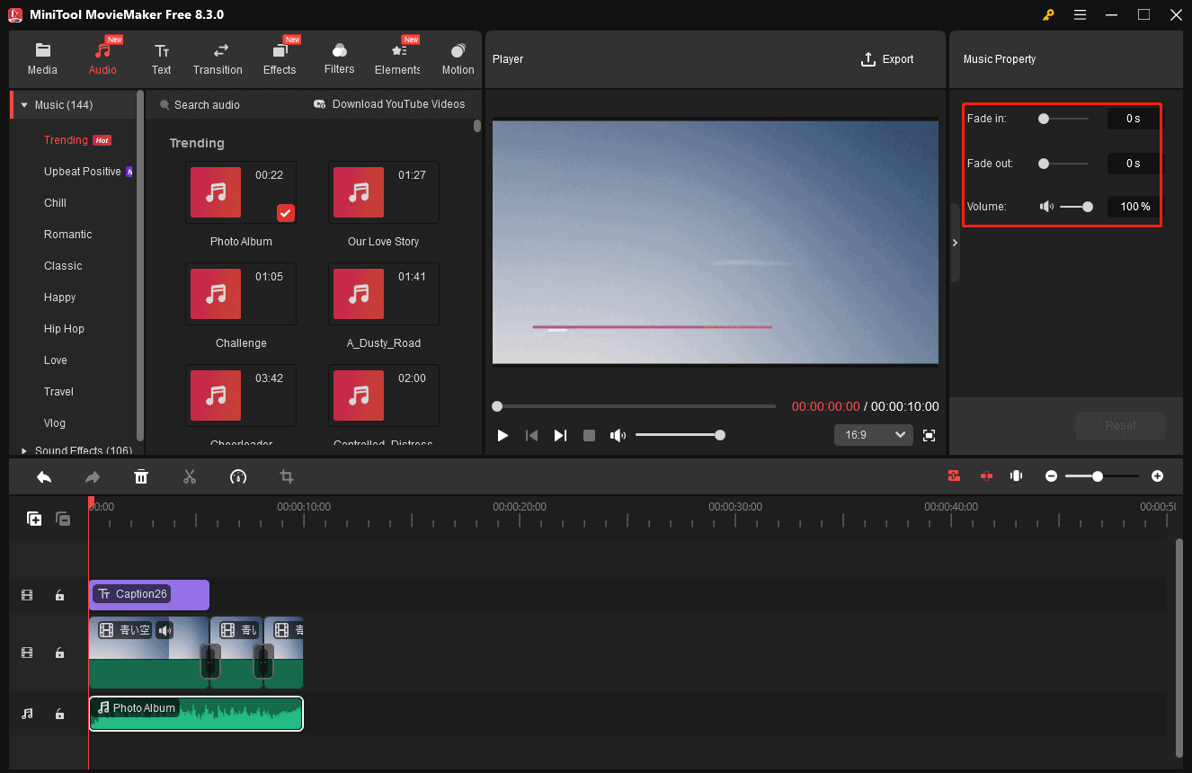Viewport: 1192px width, 773px height.
Task: Click the Add track icon
Action: 34,519
